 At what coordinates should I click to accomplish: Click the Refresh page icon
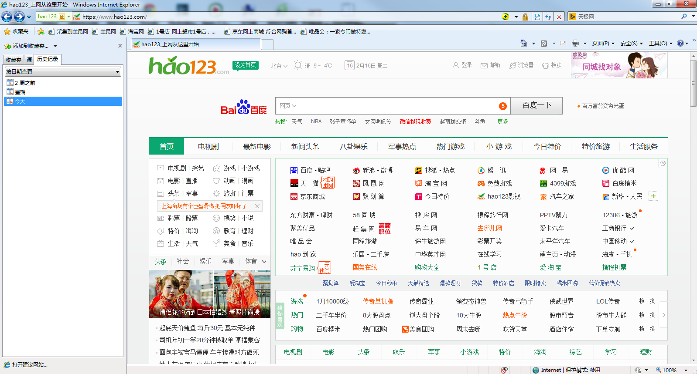tap(548, 17)
